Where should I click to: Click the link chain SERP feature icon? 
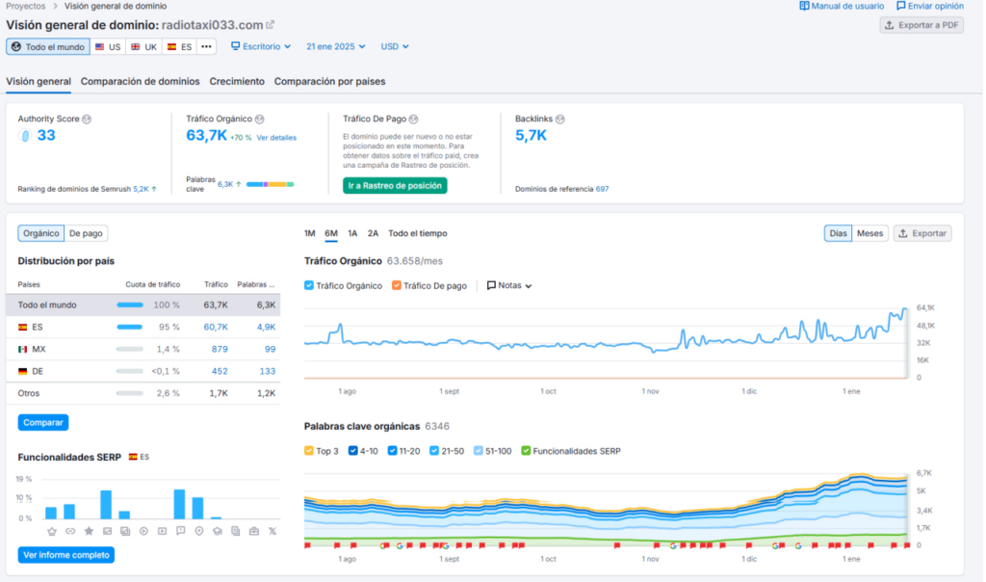pyautogui.click(x=70, y=531)
